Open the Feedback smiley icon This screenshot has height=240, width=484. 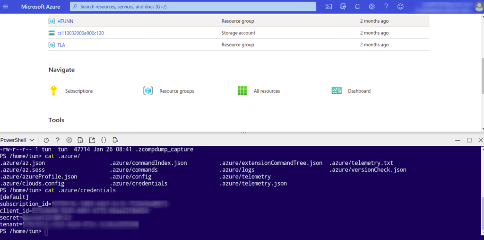click(400, 7)
